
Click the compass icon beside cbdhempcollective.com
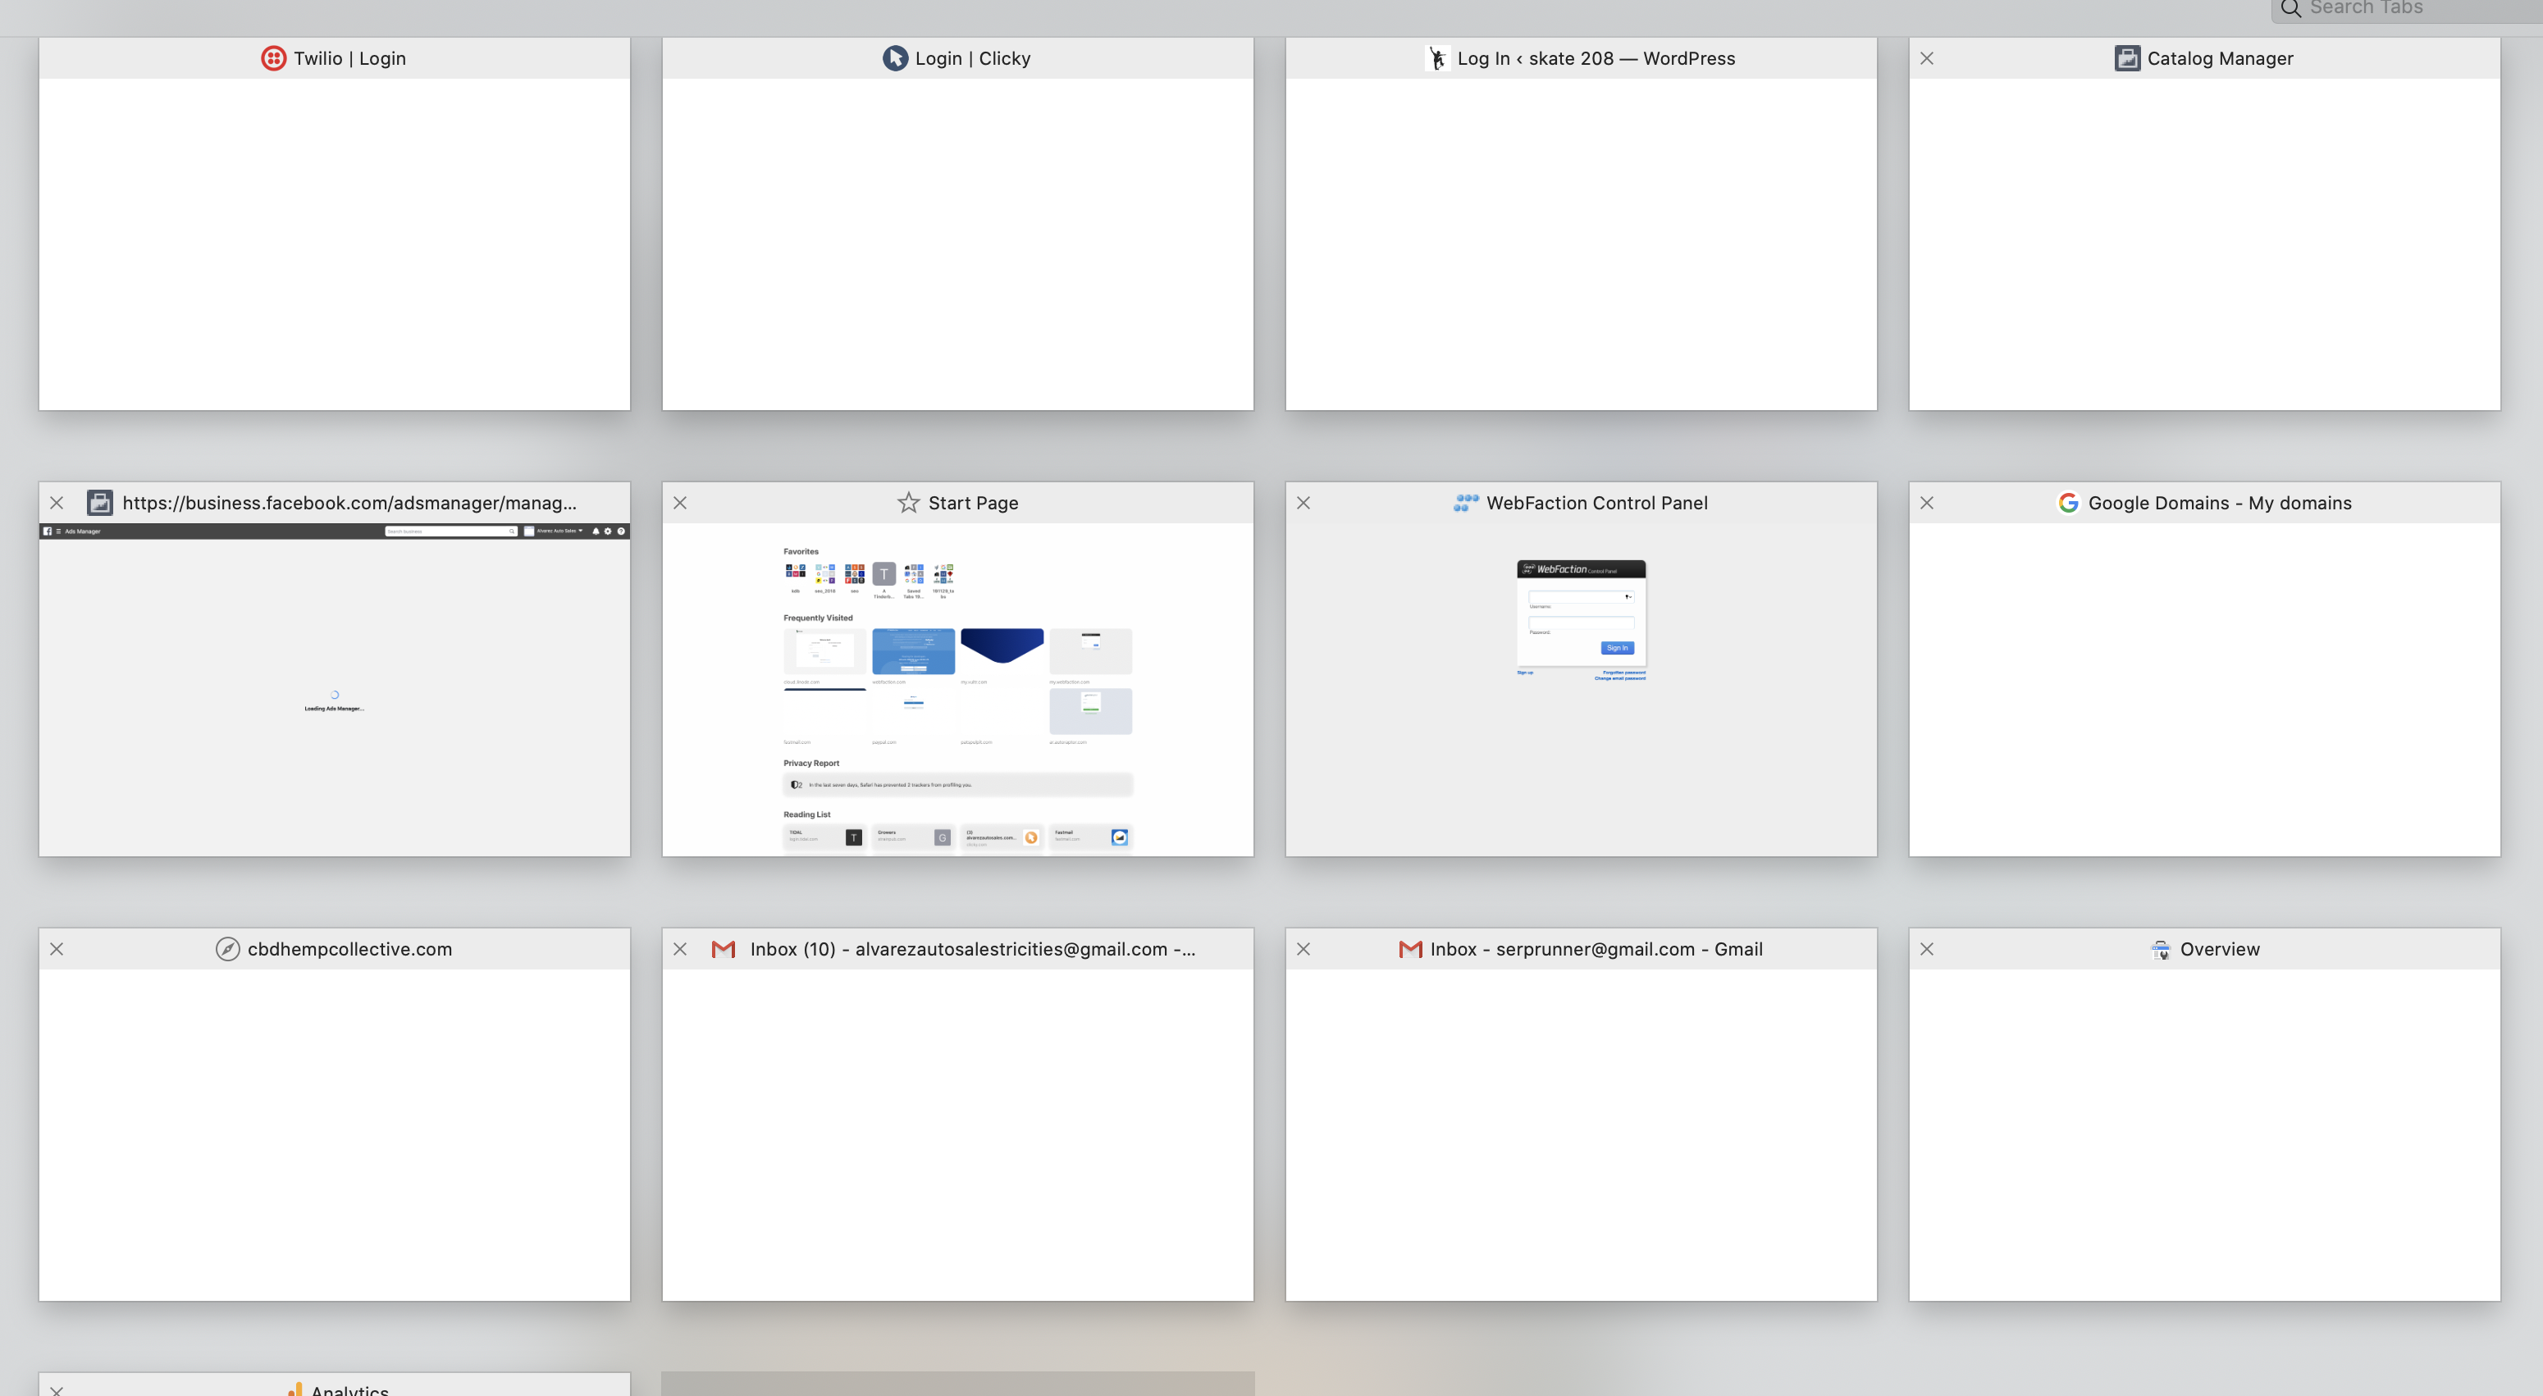227,949
